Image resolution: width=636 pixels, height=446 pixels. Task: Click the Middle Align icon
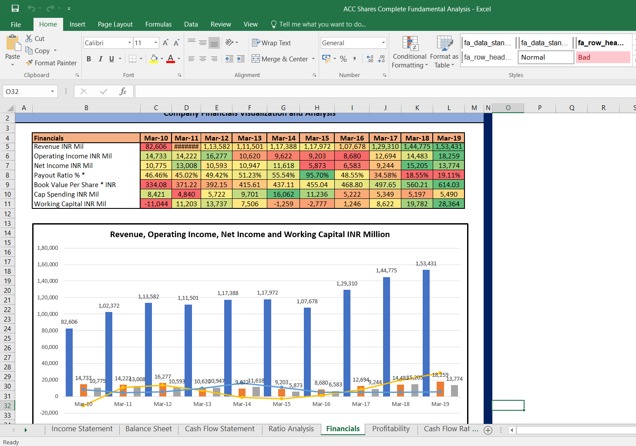tap(203, 42)
